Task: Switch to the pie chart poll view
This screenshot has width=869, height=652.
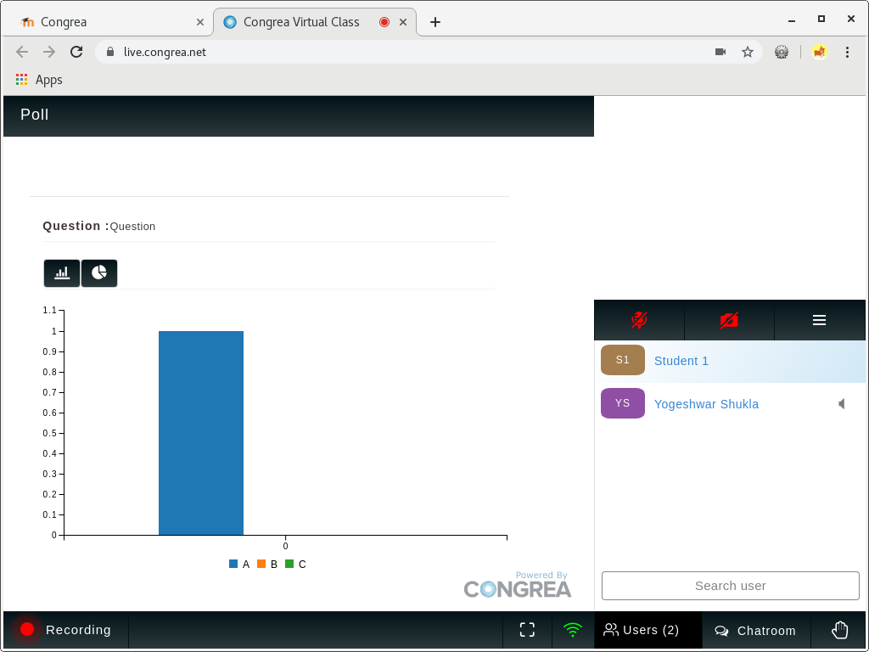Action: point(99,273)
